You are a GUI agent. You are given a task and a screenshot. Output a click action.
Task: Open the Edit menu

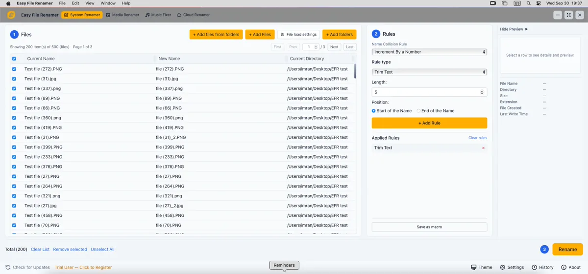[75, 3]
